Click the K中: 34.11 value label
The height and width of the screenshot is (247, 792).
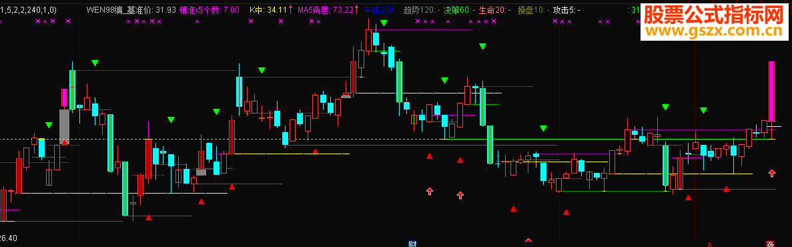(269, 9)
